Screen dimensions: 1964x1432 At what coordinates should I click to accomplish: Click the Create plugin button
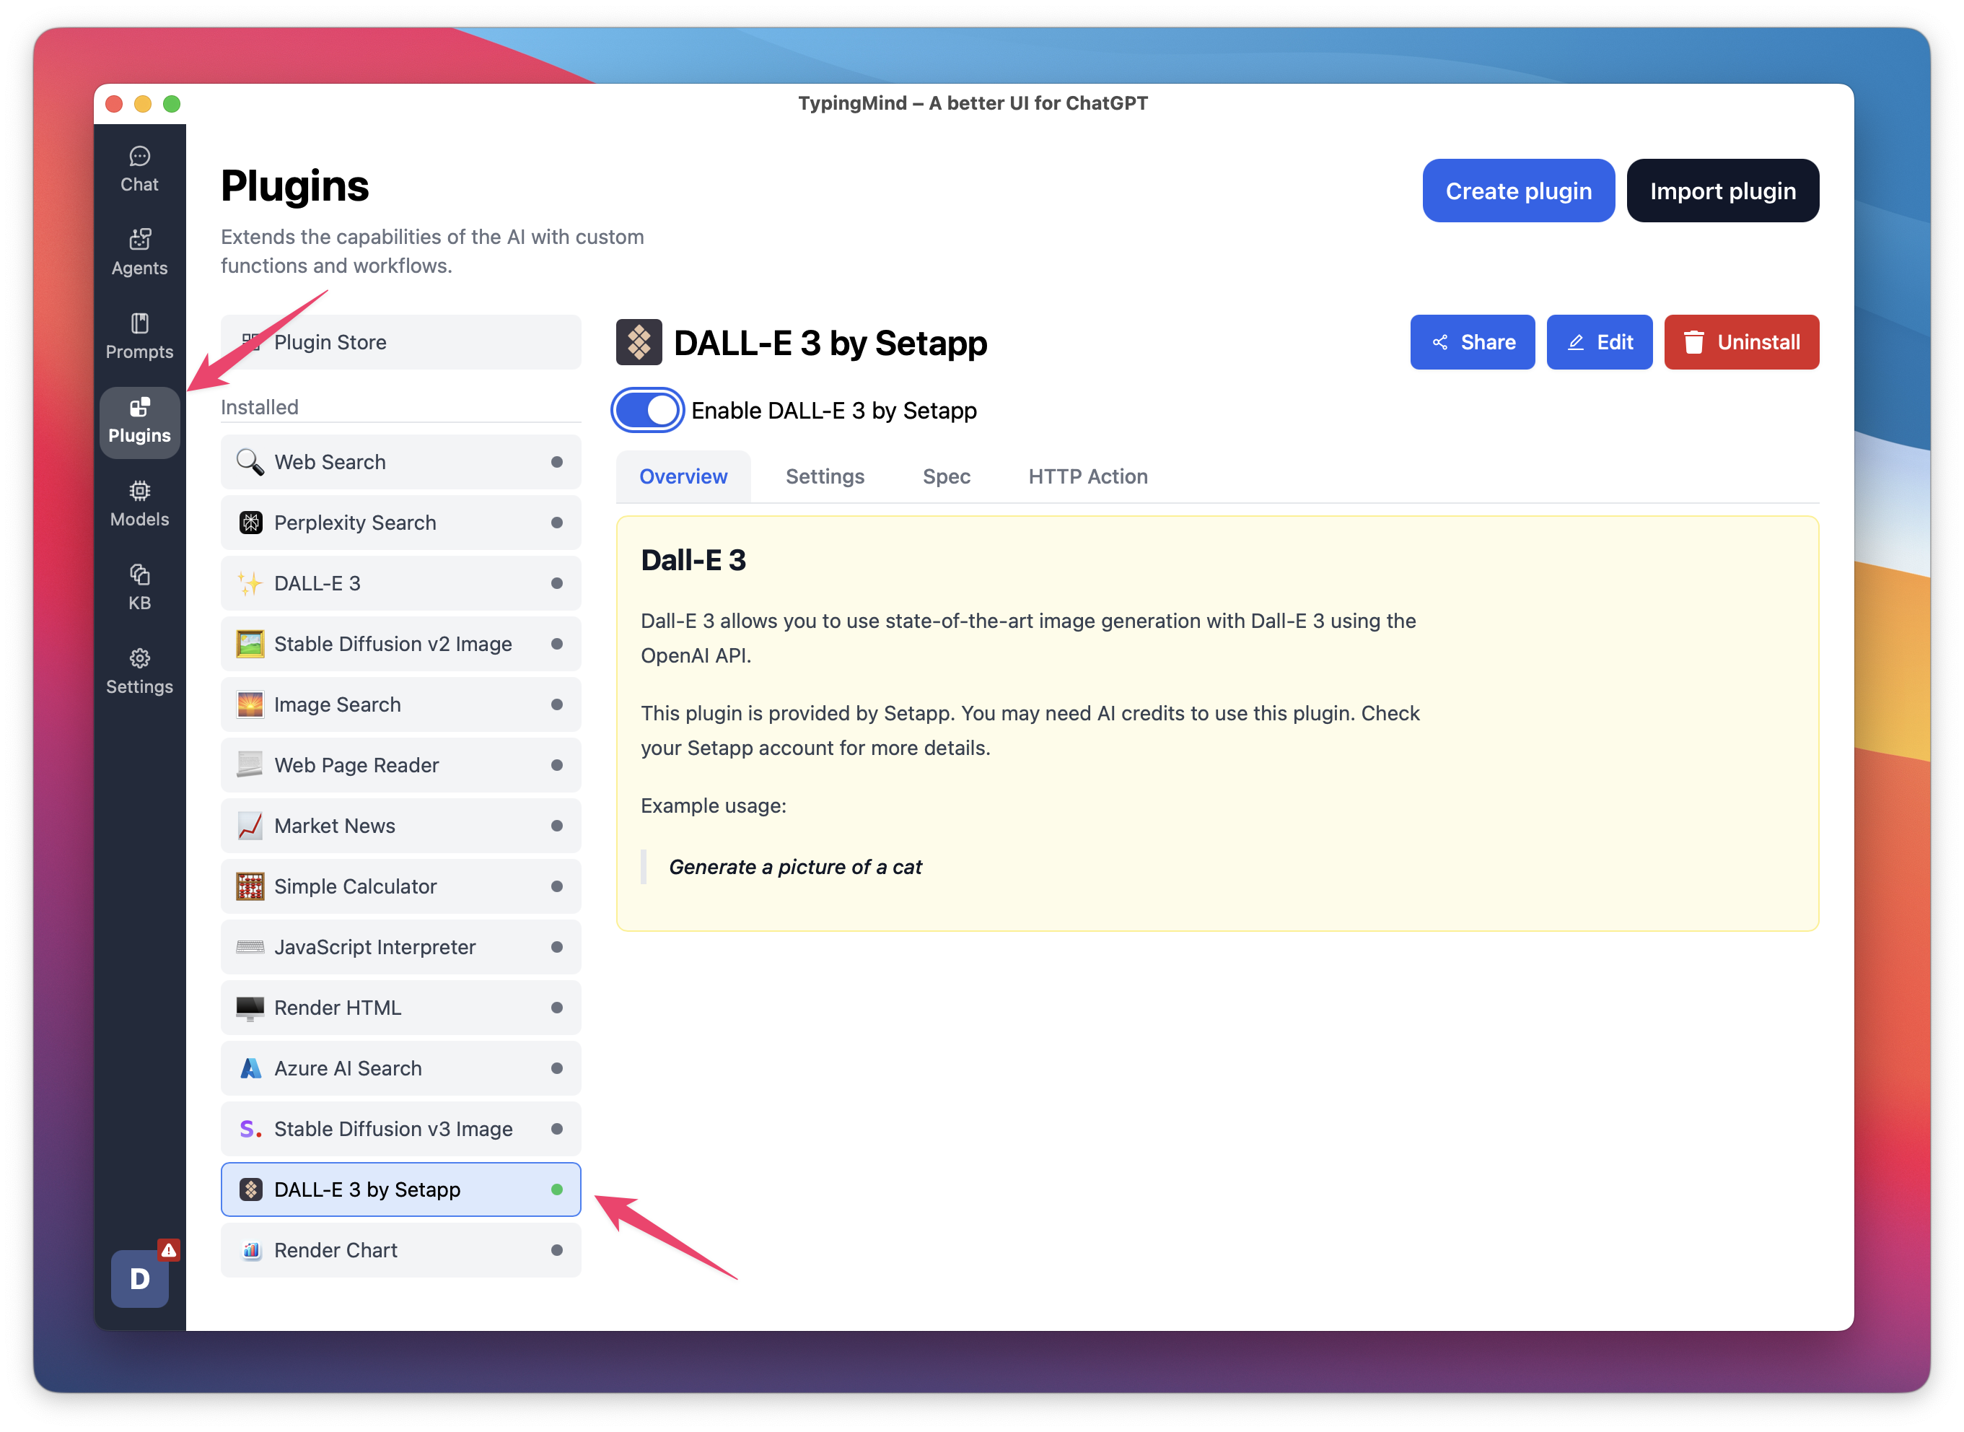[x=1518, y=191]
